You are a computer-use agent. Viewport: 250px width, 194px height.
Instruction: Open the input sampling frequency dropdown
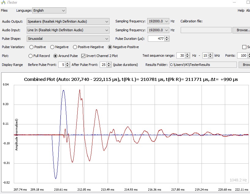point(158,30)
